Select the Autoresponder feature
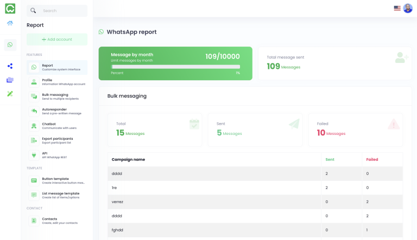Image resolution: width=417 pixels, height=240 pixels. pyautogui.click(x=56, y=111)
